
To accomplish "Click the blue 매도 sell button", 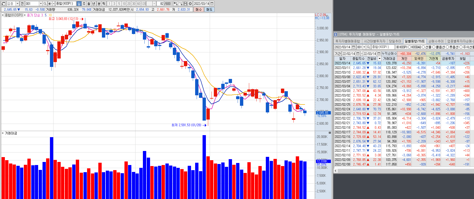I will [209, 9].
